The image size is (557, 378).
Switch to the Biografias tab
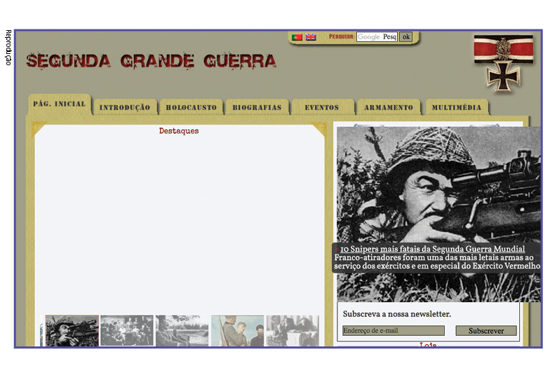tap(257, 108)
